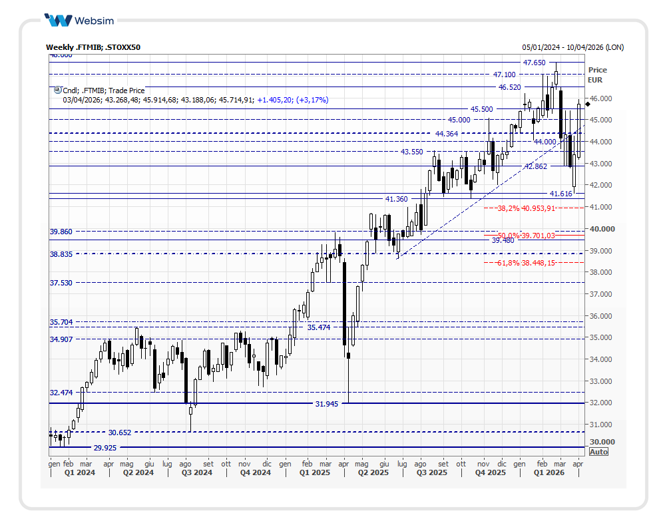This screenshot has height=529, width=667.
Task: Click the date range 05/01/2024 - 10/04/2026
Action: pyautogui.click(x=573, y=47)
